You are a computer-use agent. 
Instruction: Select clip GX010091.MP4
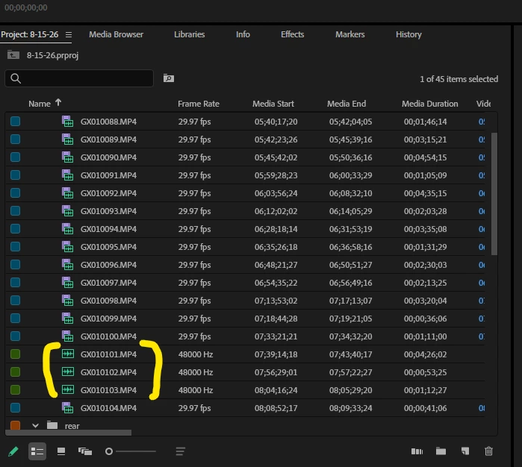tap(108, 175)
